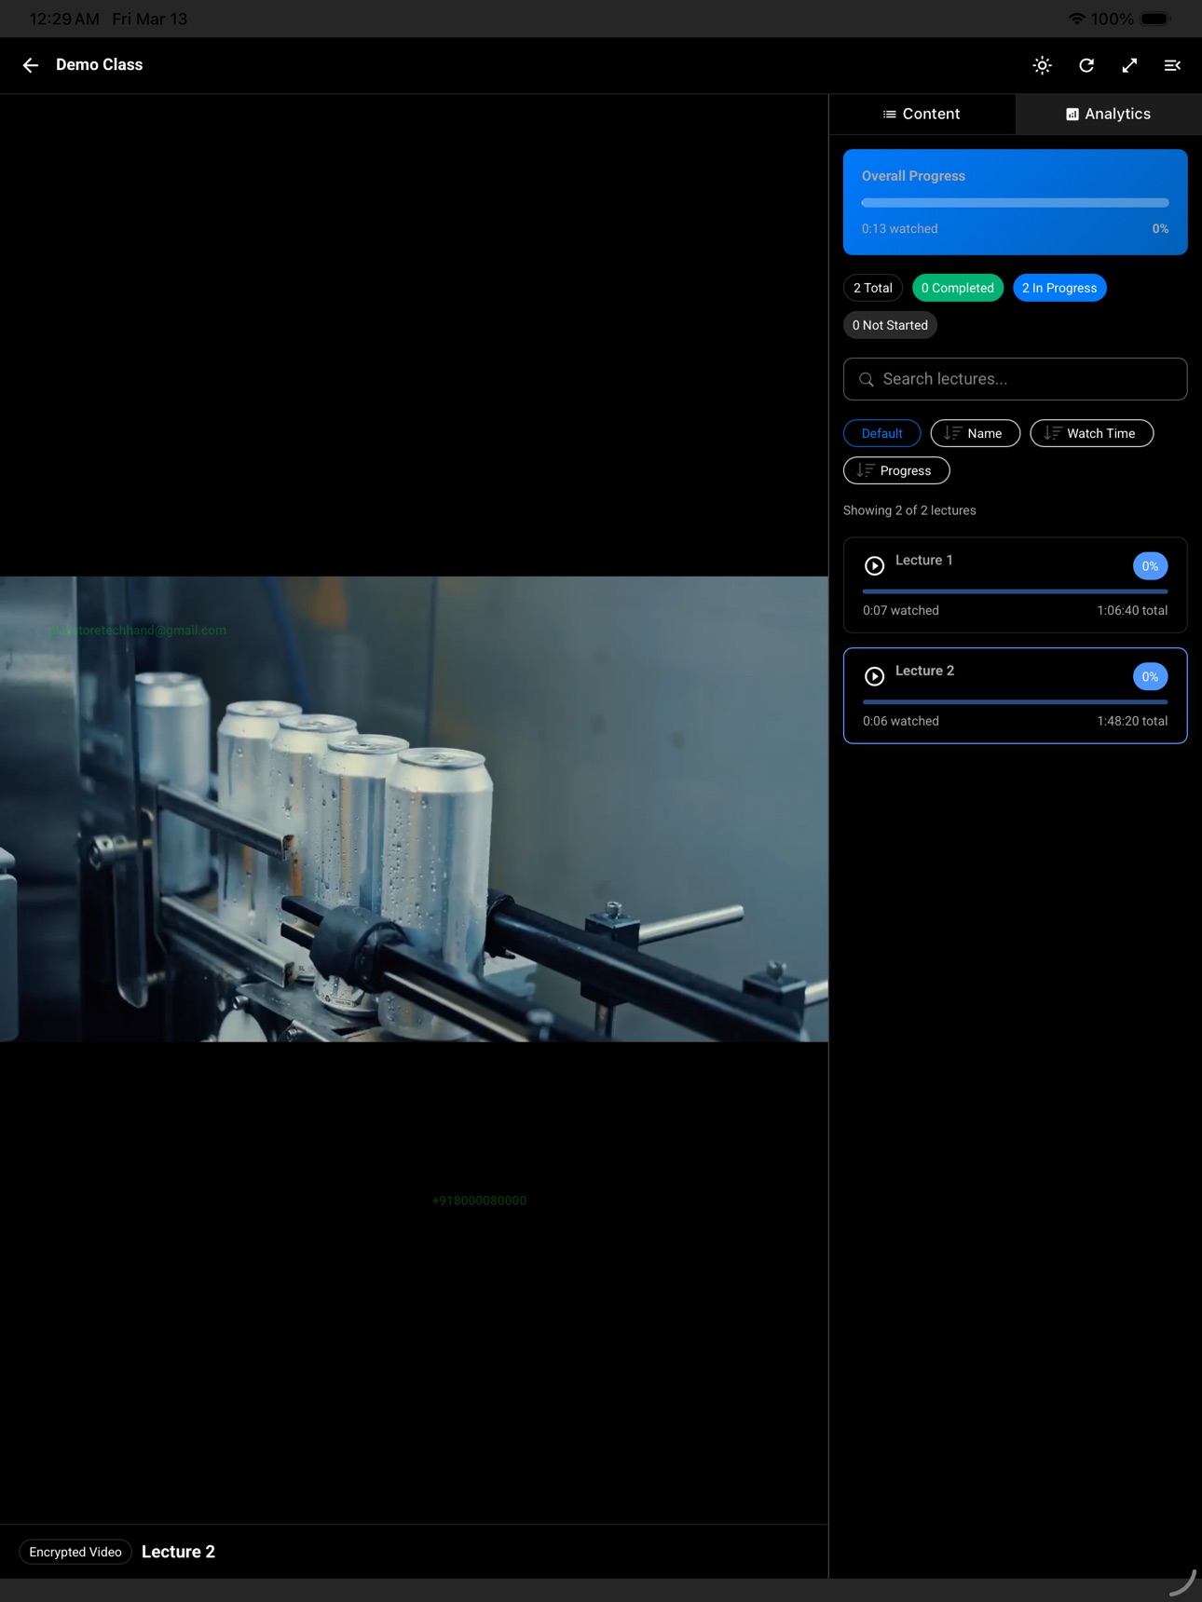Viewport: 1202px width, 1602px height.
Task: Click the video player frame
Action: [x=414, y=808]
